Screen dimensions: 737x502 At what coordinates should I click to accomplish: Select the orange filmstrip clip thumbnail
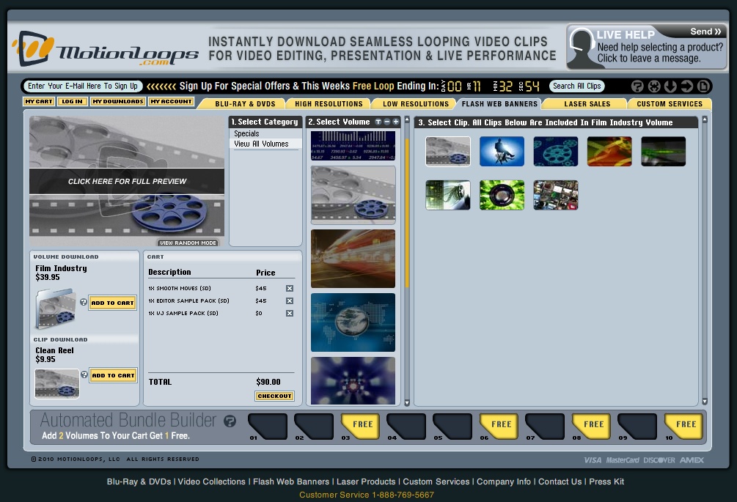[609, 151]
